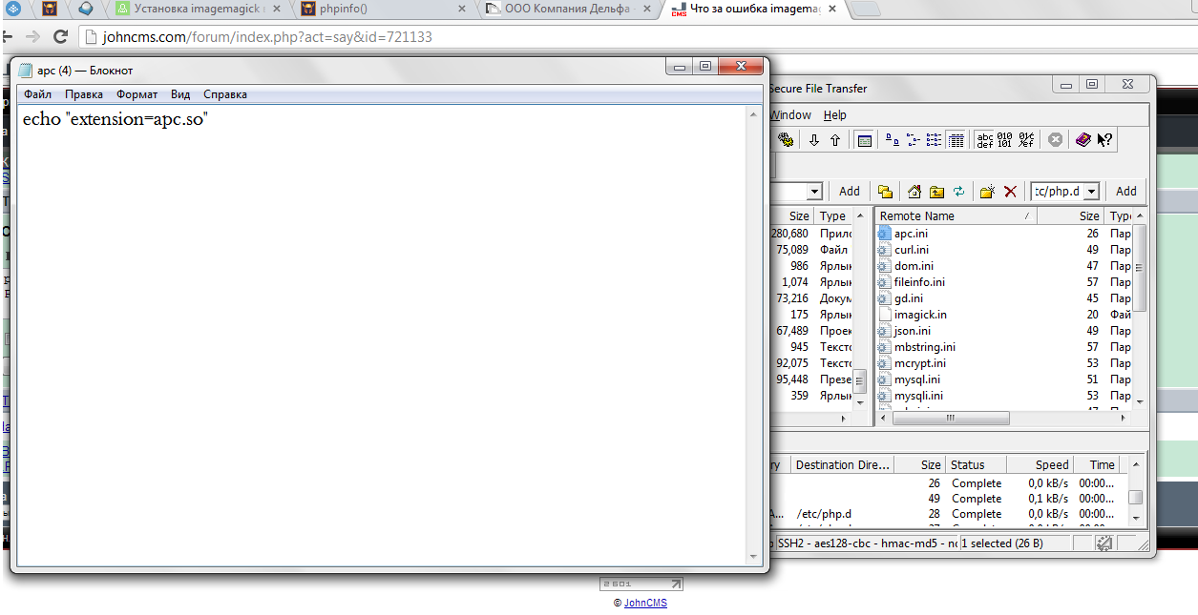This screenshot has width=1198, height=615.
Task: Open Settings gear icon in file transfer toolbar
Action: 786,140
